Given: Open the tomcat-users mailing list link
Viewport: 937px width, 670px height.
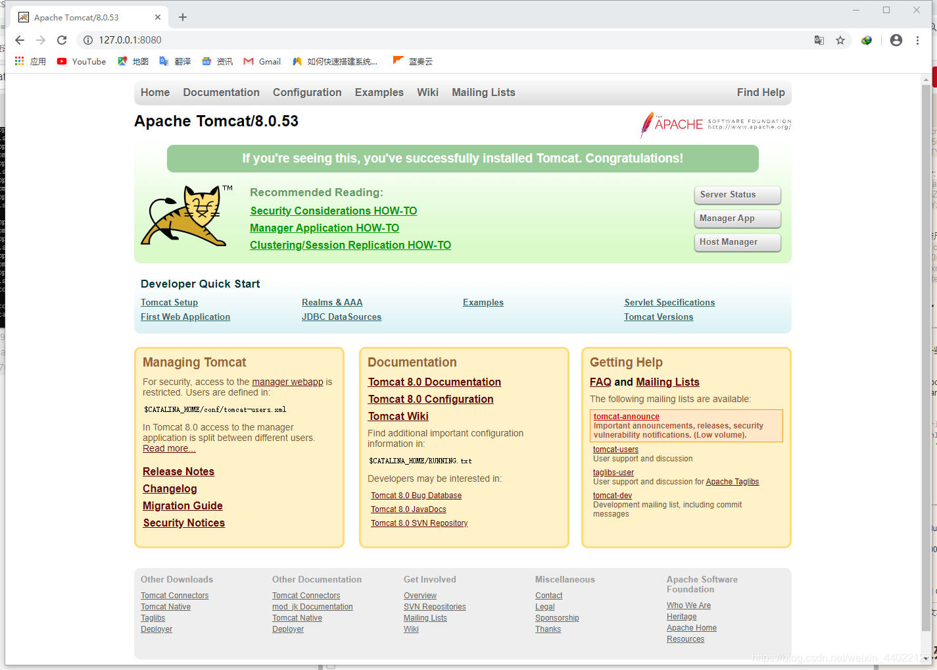Looking at the screenshot, I should 615,450.
